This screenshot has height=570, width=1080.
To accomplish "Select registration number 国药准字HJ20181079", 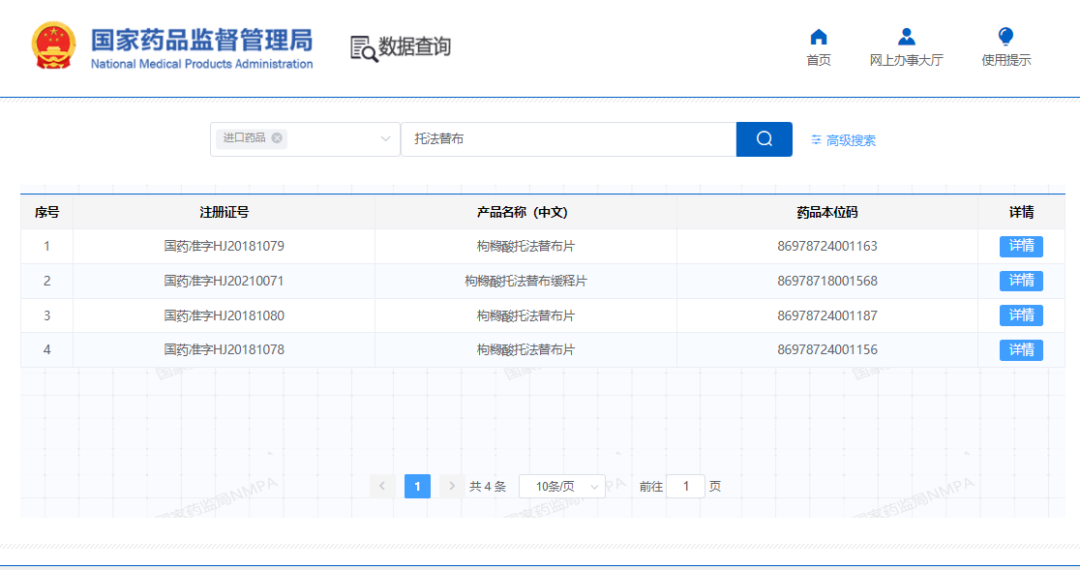I will pos(224,247).
